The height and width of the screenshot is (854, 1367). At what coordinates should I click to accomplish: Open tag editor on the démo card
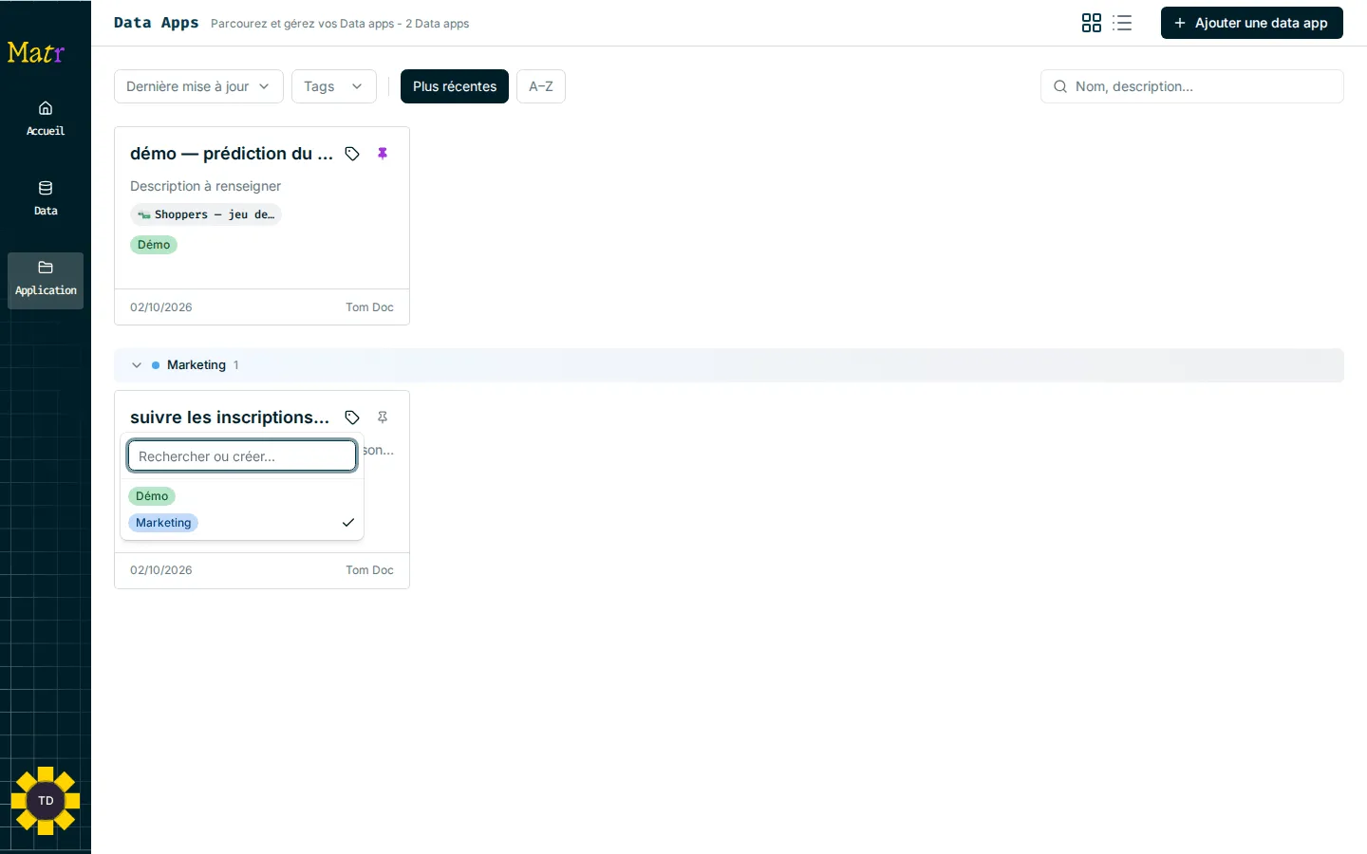point(352,154)
